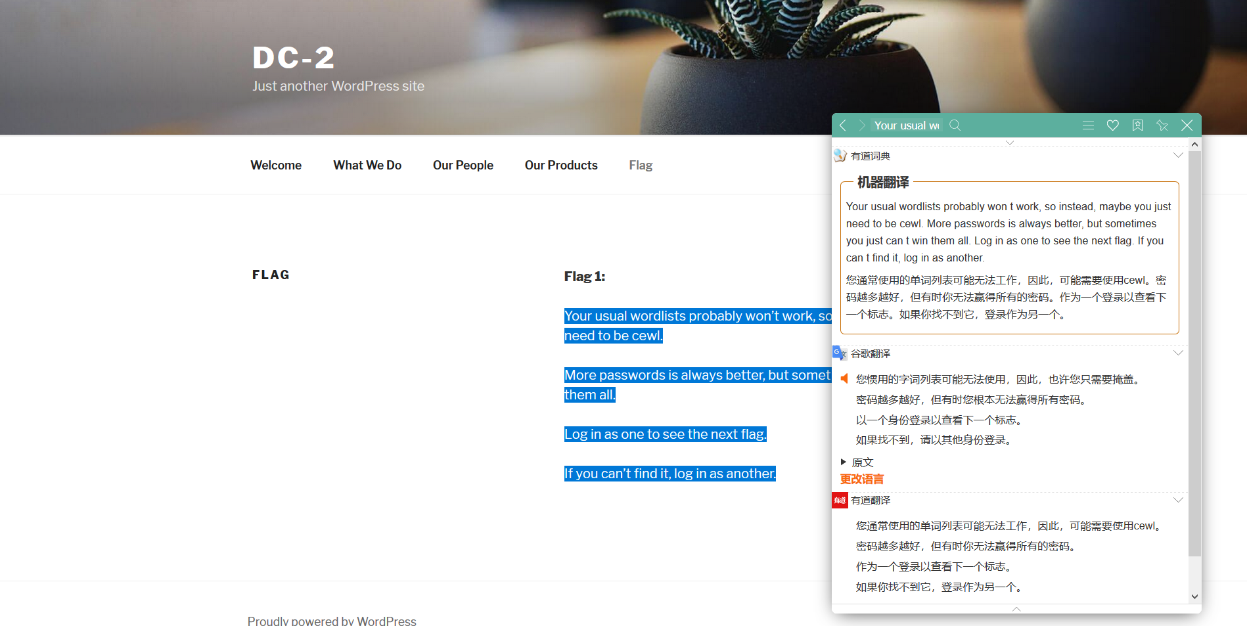Collapse the 有道翻译 section
1247x626 pixels.
(1178, 501)
